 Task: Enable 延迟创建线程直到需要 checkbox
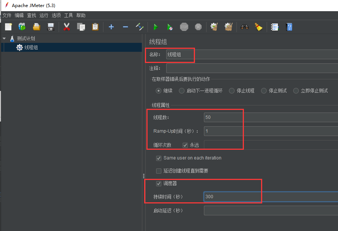[x=159, y=171]
